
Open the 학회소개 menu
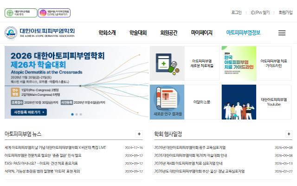107,33
